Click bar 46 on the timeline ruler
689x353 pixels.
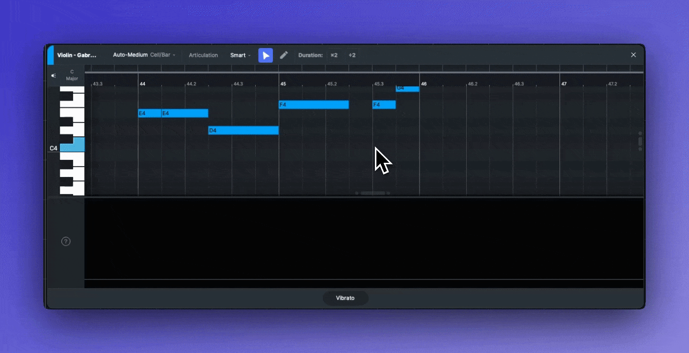[424, 84]
